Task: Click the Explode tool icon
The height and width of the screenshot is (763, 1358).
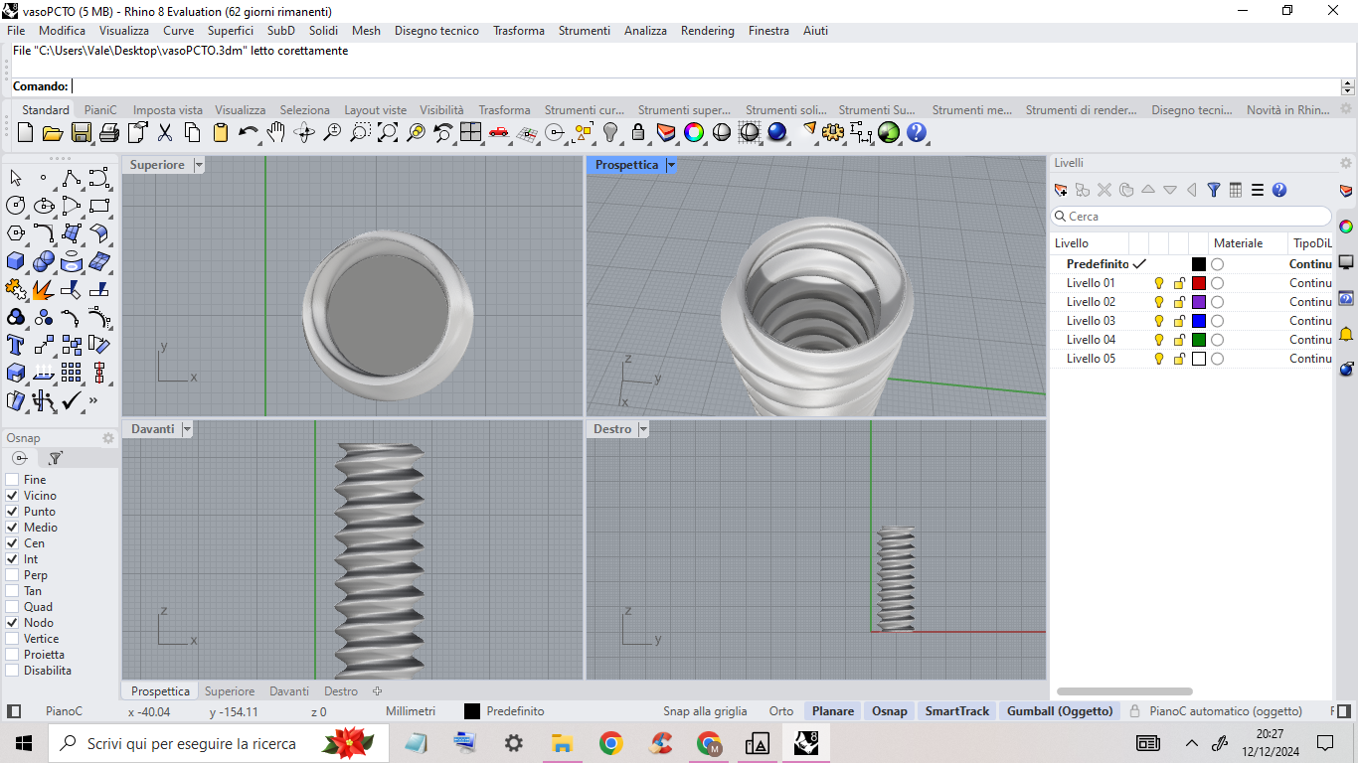Action: [x=44, y=289]
